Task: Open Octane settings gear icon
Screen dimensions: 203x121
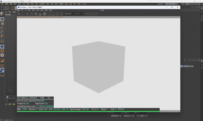Action: (36, 14)
